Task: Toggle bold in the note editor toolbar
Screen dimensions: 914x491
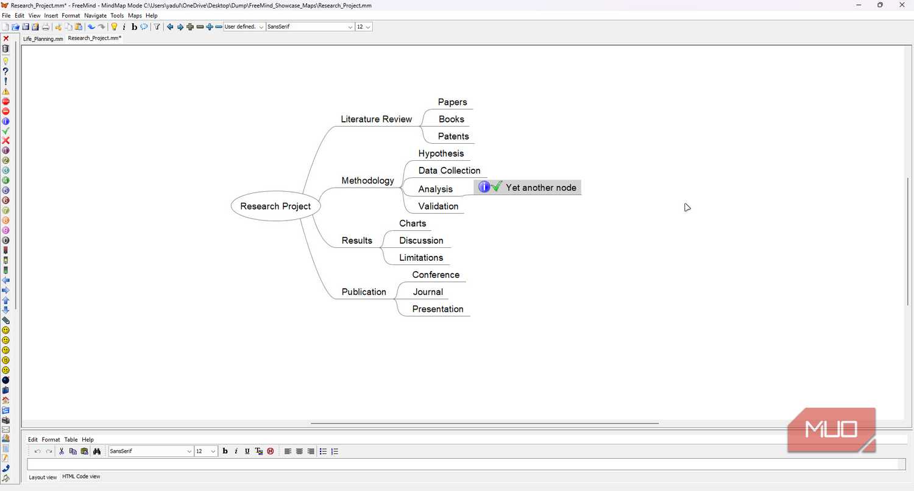Action: pyautogui.click(x=225, y=451)
